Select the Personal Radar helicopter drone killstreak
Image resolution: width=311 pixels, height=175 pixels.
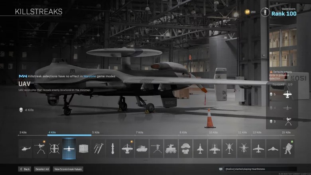pyautogui.click(x=26, y=149)
